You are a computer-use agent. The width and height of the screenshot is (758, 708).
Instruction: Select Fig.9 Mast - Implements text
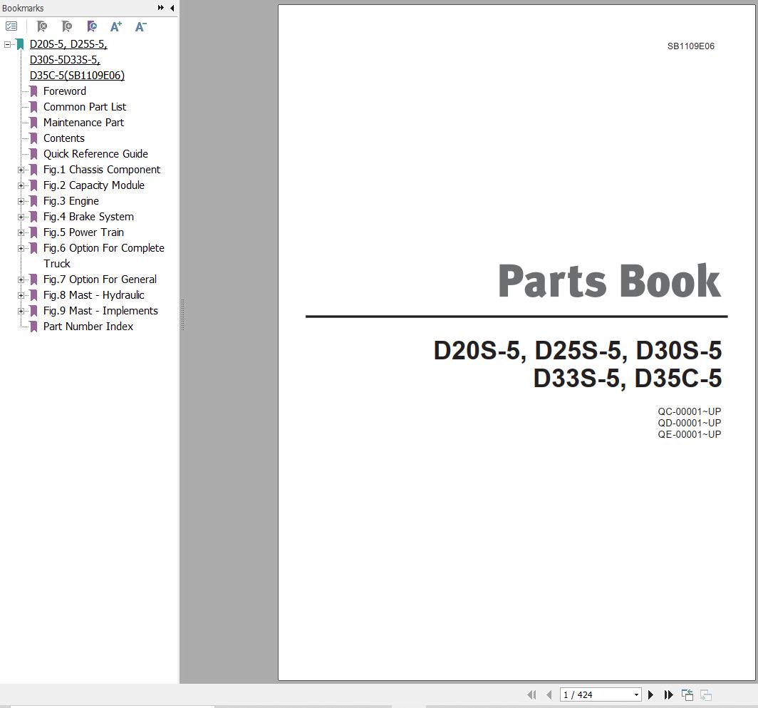tap(100, 311)
